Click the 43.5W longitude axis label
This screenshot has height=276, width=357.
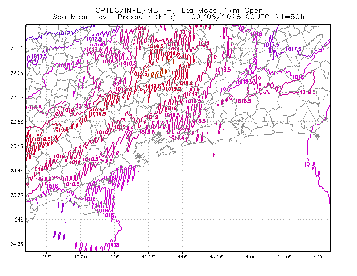click(x=216, y=256)
